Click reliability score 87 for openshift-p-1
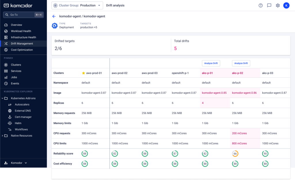This screenshot has width=295, height=182. coord(175,154)
